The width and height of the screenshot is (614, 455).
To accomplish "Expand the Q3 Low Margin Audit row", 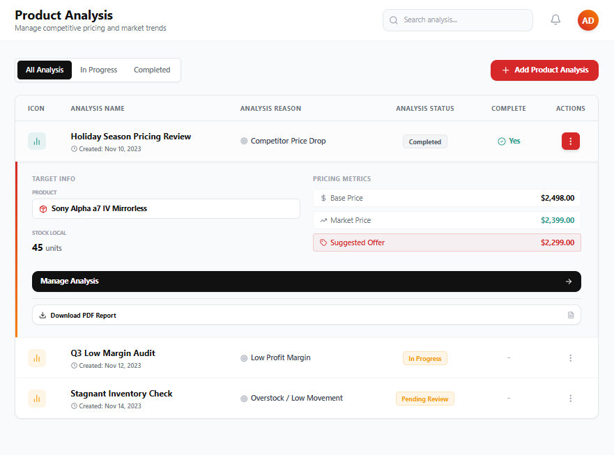I will [307, 358].
